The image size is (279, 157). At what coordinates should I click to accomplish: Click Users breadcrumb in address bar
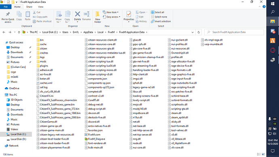tap(65, 32)
